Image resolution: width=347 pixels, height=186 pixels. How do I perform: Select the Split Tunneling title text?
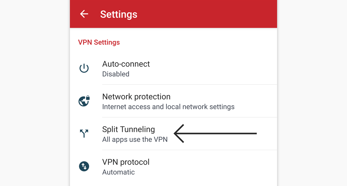128,129
